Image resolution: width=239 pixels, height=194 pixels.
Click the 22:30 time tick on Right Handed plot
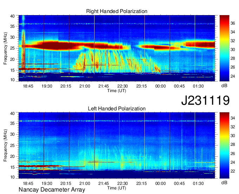(x=123, y=86)
